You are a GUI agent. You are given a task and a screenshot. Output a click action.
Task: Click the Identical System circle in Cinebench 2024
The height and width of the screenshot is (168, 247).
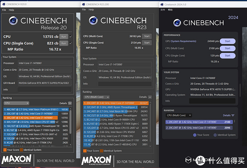coord(215,135)
